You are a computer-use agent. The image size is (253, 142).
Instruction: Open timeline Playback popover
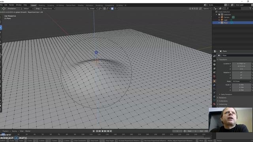pyautogui.click(x=6, y=131)
